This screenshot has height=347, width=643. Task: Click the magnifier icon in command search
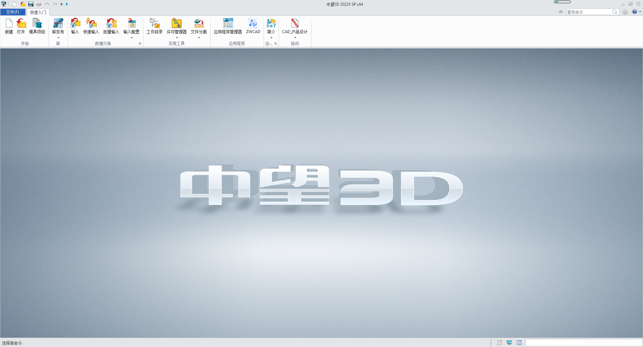(615, 12)
